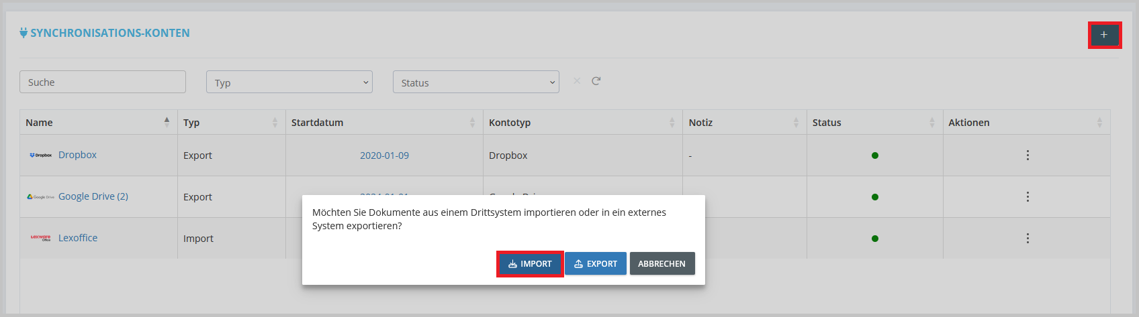The width and height of the screenshot is (1139, 317).
Task: Open the Google Drive (2) account link
Action: tap(93, 196)
